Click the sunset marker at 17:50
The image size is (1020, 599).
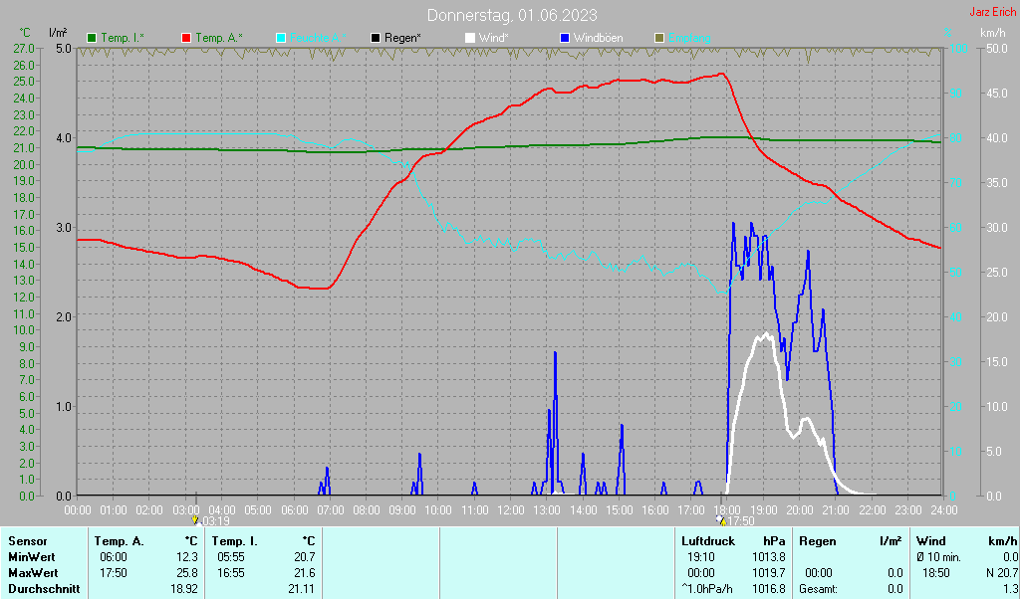[722, 519]
